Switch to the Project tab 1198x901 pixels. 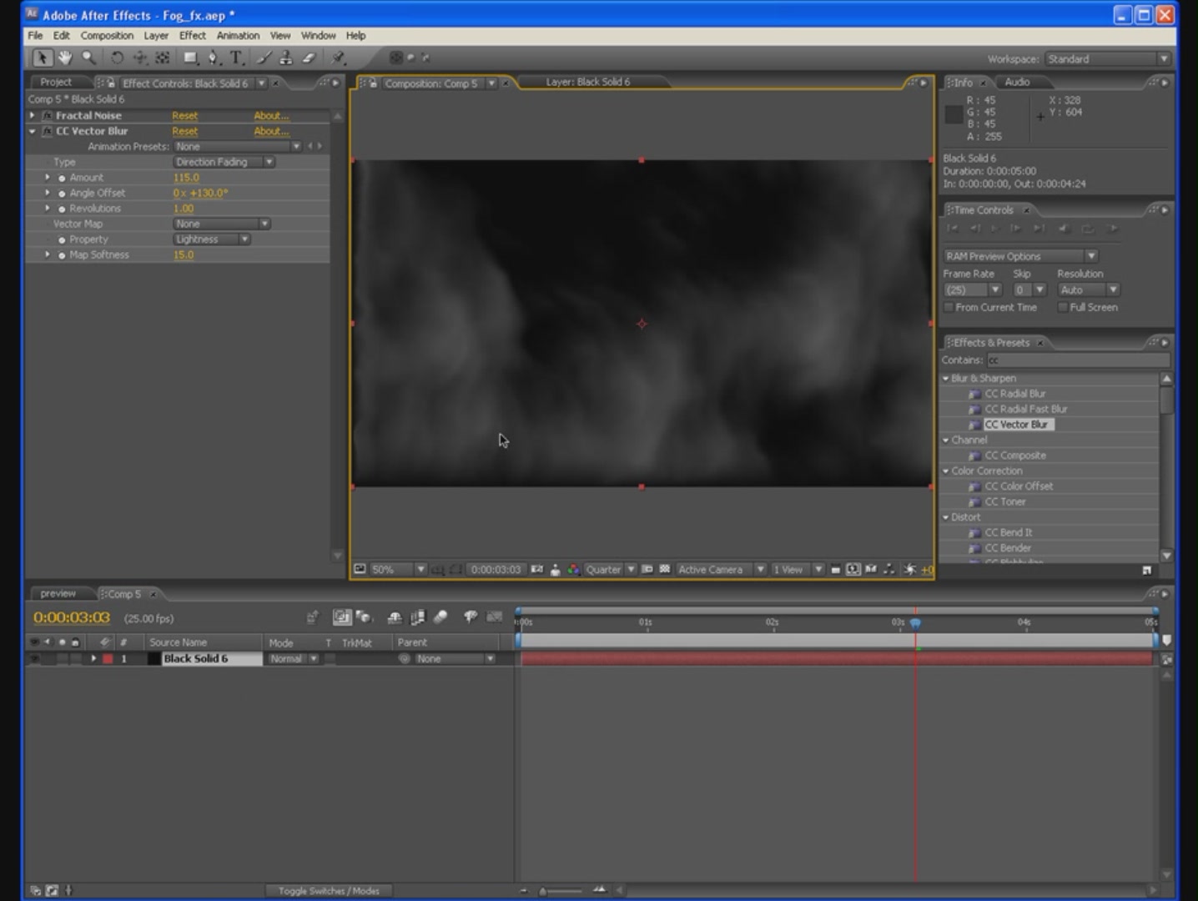click(56, 83)
